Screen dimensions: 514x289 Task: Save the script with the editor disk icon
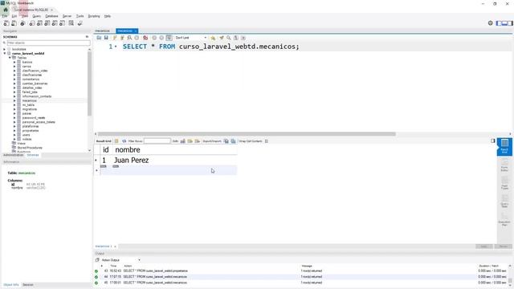click(x=106, y=38)
